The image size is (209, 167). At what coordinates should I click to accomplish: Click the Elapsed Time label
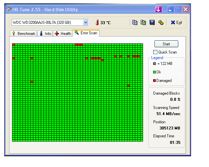(164, 136)
